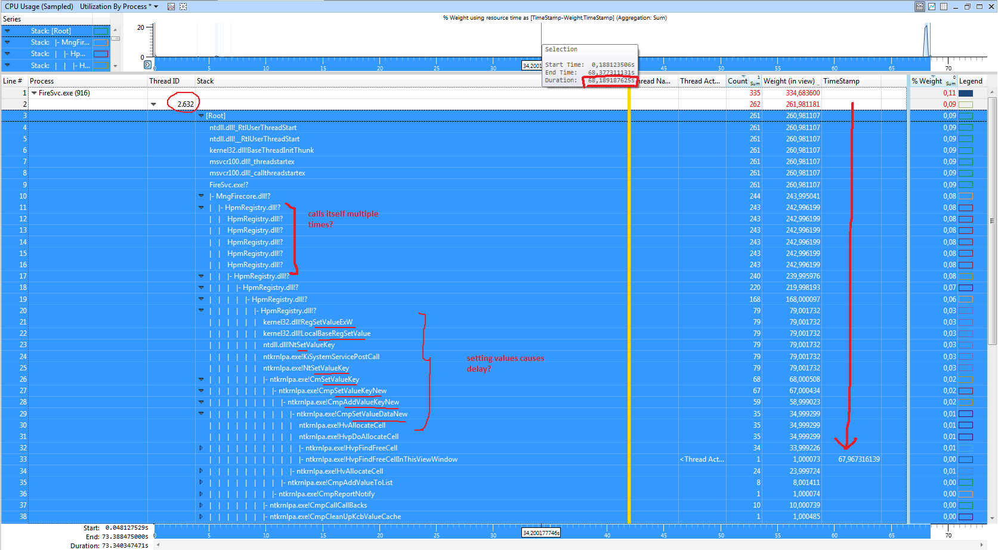The height and width of the screenshot is (550, 998).
Task: Restore down the CPU Usage panel
Action: 968,7
